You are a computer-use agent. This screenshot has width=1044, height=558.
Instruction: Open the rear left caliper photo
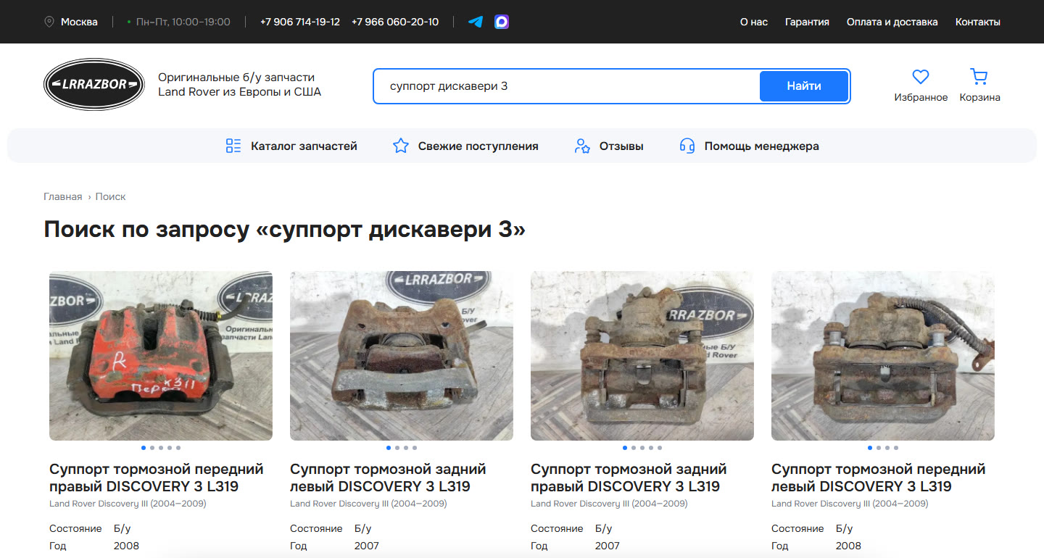[x=402, y=356]
